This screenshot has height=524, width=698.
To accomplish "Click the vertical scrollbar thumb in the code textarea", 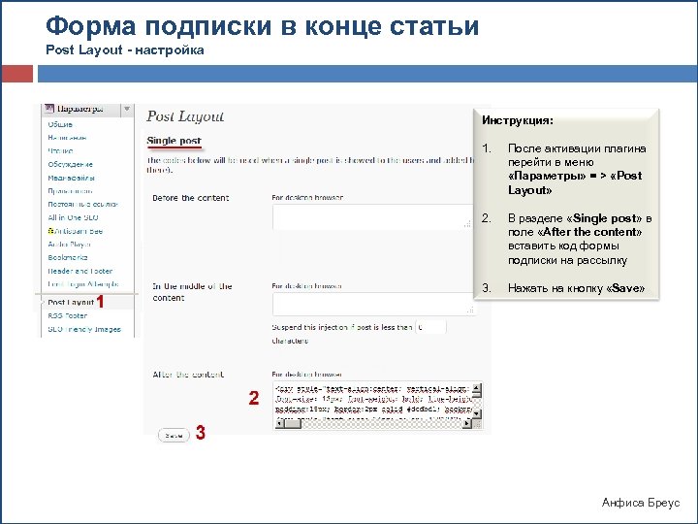I will [477, 393].
